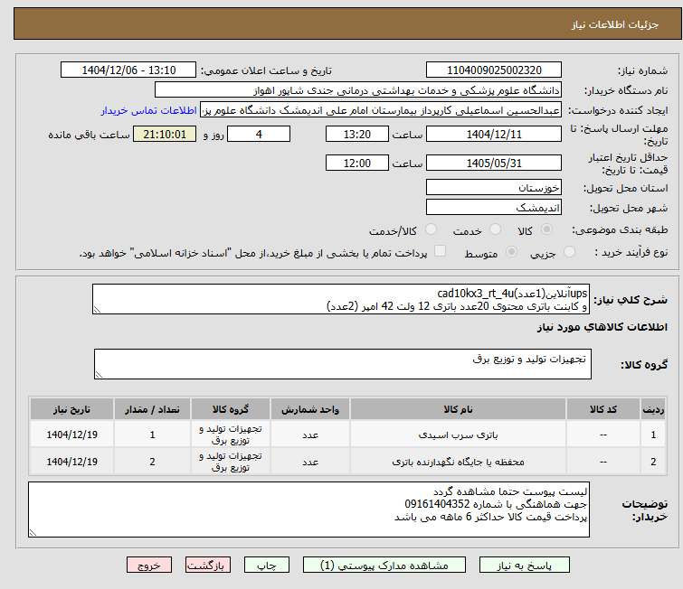The image size is (683, 589).
Task: Open مشاهده مدارک پیوستی (1) button
Action: 384,566
